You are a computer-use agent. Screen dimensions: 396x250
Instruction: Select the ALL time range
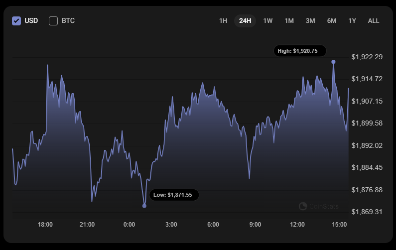374,21
